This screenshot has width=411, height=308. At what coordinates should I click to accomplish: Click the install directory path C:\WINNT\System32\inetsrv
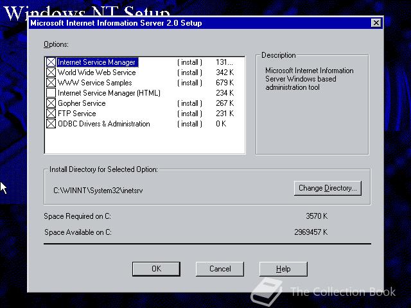pyautogui.click(x=98, y=191)
